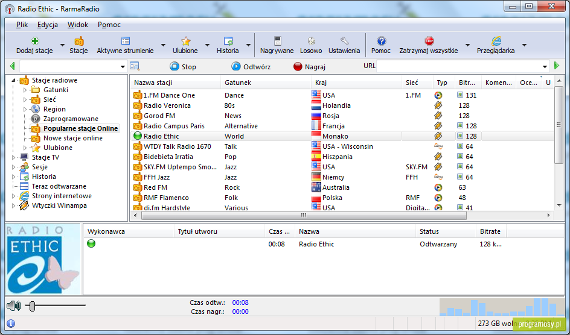Open the Plik menu
This screenshot has width=570, height=335.
pos(22,25)
